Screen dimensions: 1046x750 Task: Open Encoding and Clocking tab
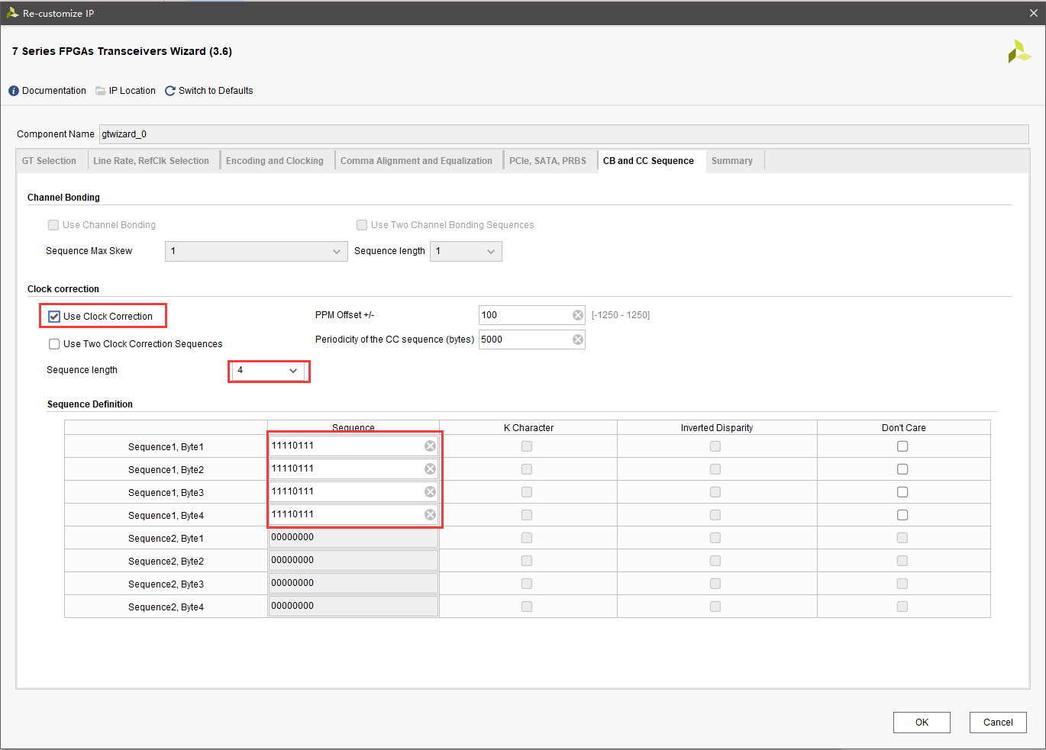pos(275,161)
